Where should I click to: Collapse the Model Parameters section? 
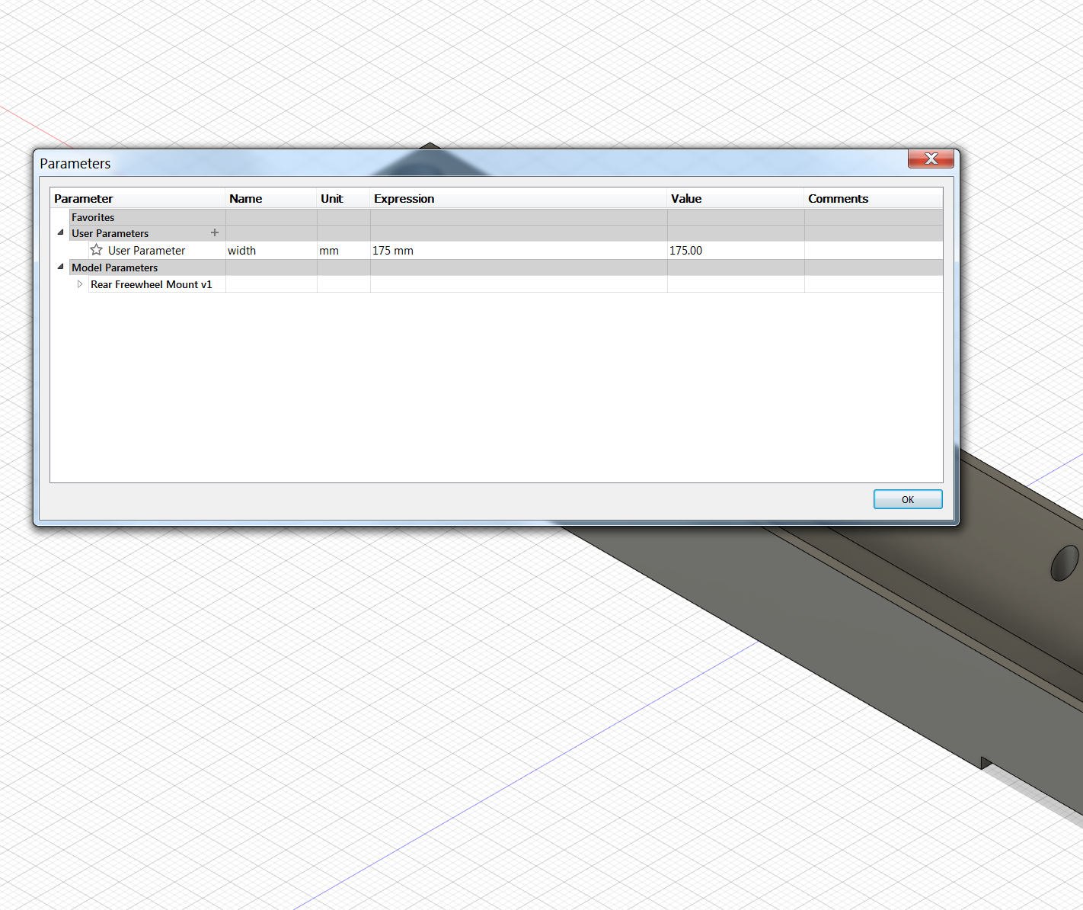[x=60, y=267]
